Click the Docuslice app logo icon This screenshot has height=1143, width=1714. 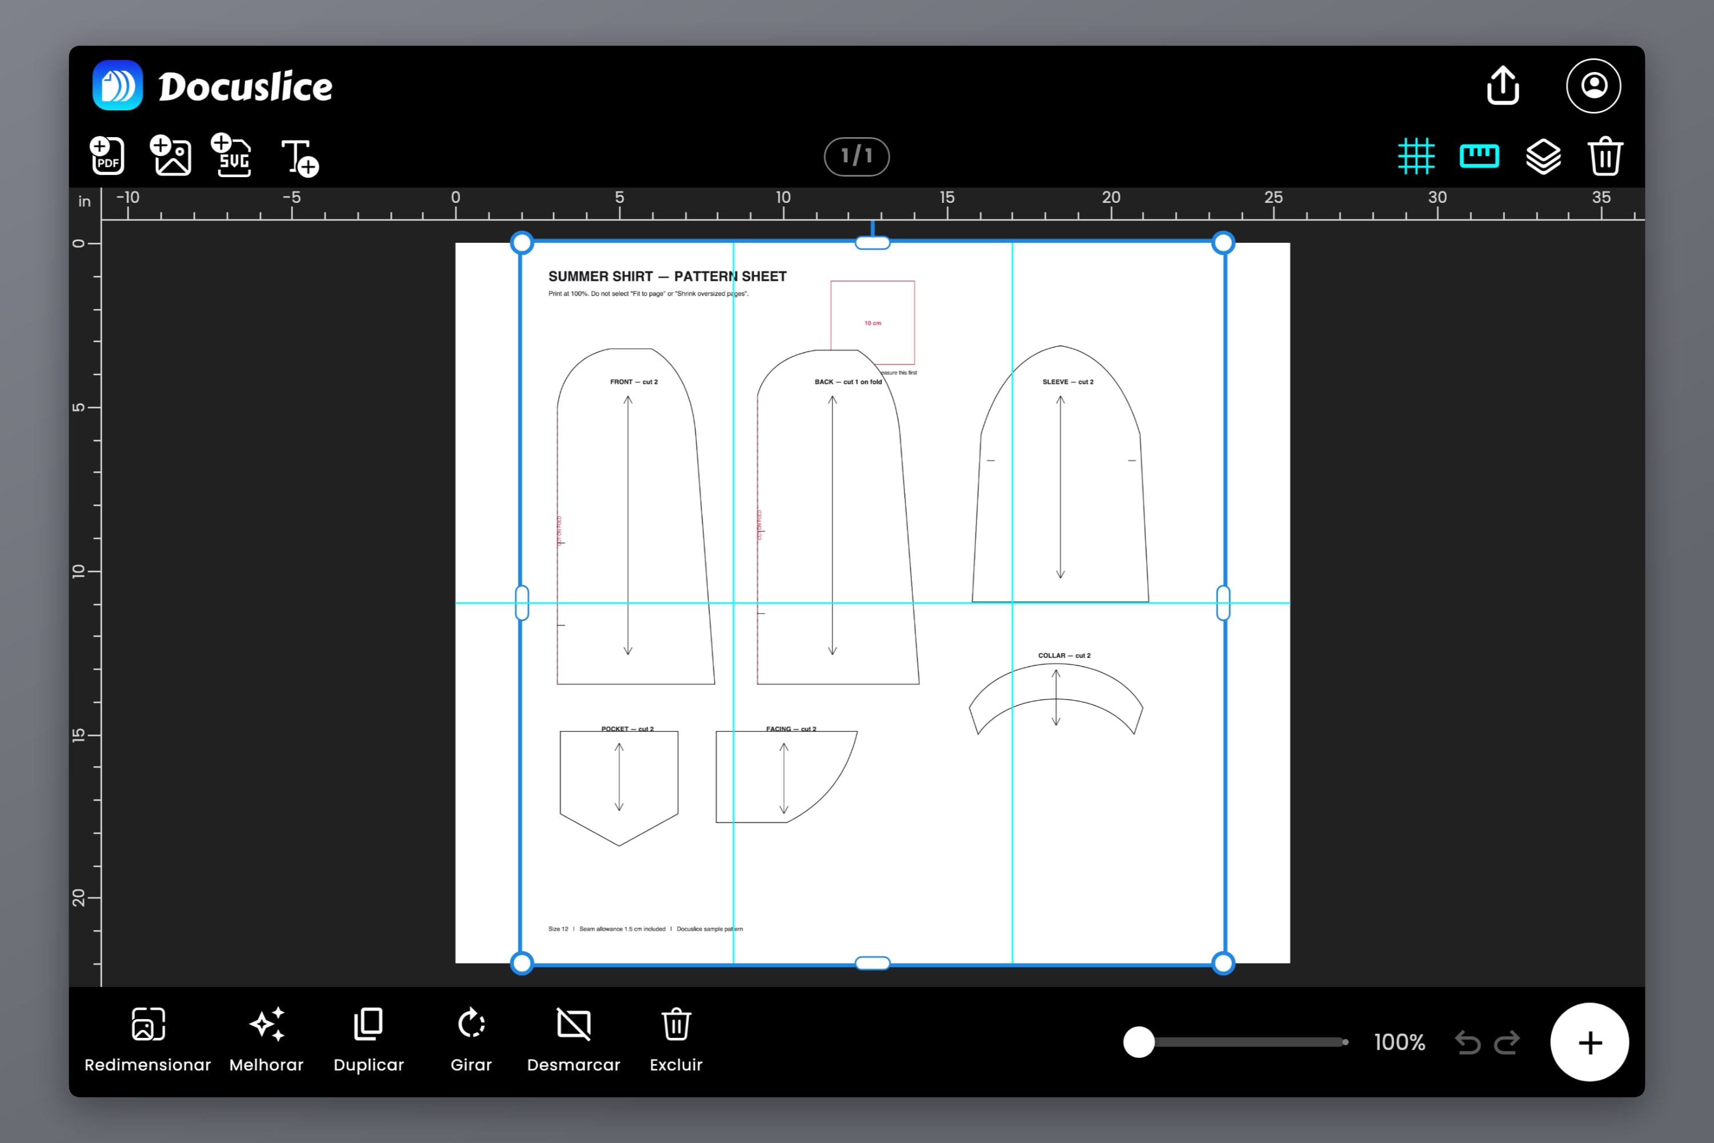[117, 85]
